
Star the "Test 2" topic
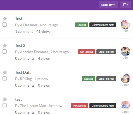click(5, 45)
